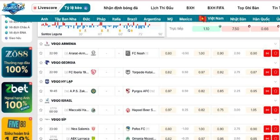Close the Zbet ad banner

pos(30,84)
